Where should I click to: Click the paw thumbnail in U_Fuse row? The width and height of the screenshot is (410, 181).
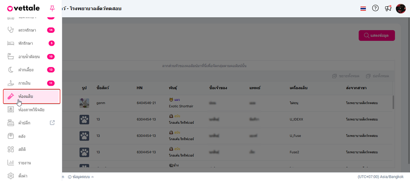[x=85, y=136]
